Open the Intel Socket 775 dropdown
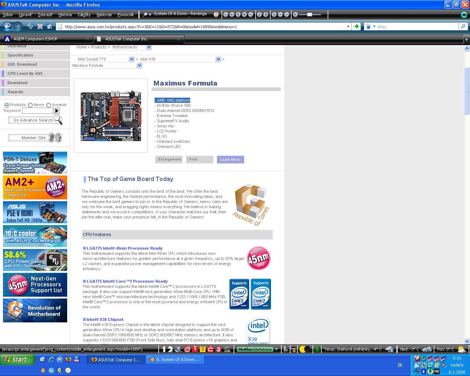The height and width of the screenshot is (376, 470). 131,59
